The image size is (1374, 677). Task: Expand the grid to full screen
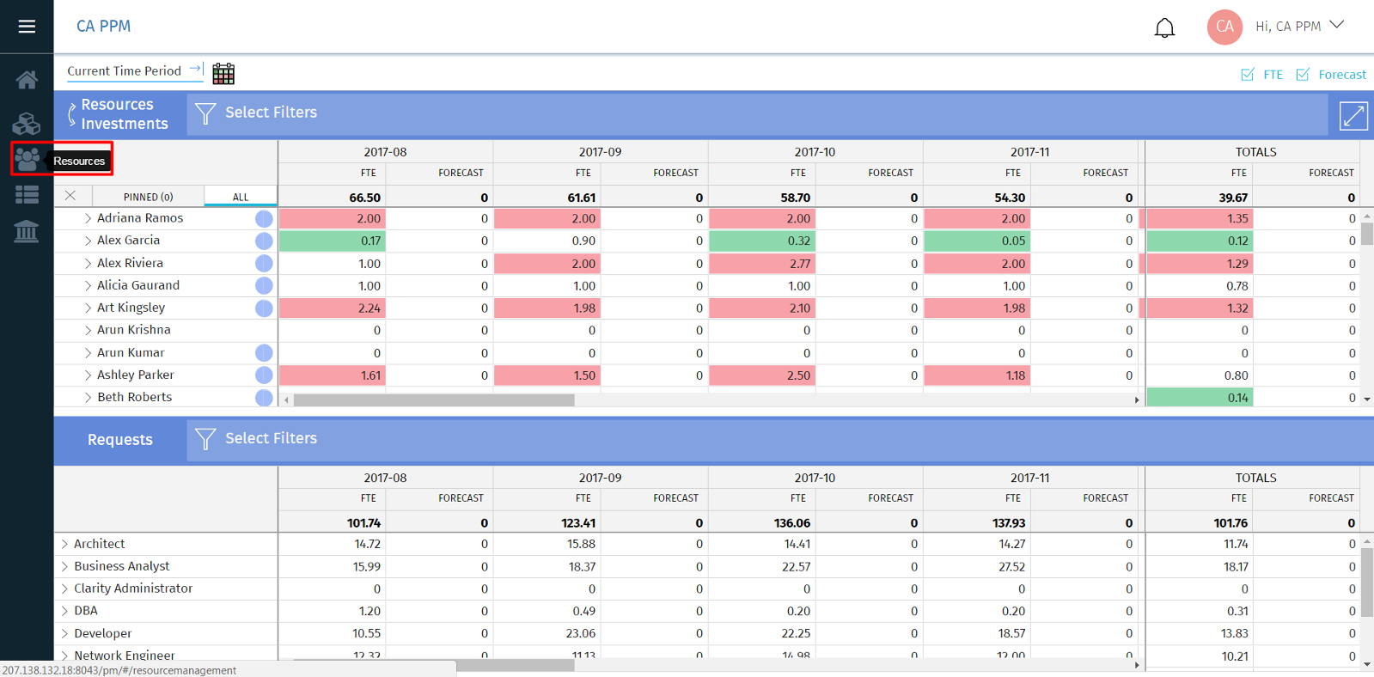click(1353, 115)
